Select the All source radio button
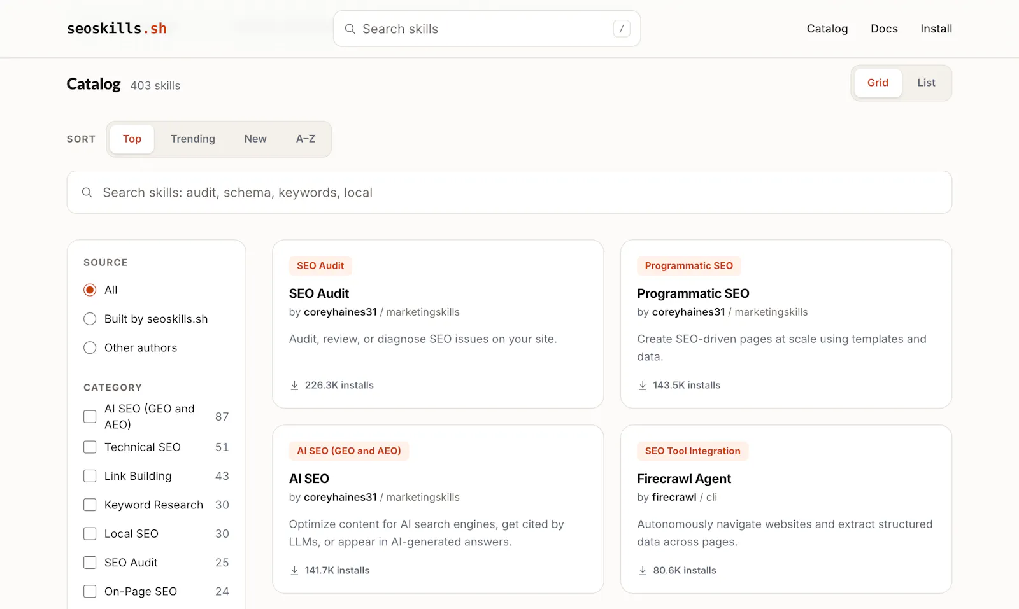This screenshot has width=1019, height=609. [x=90, y=290]
